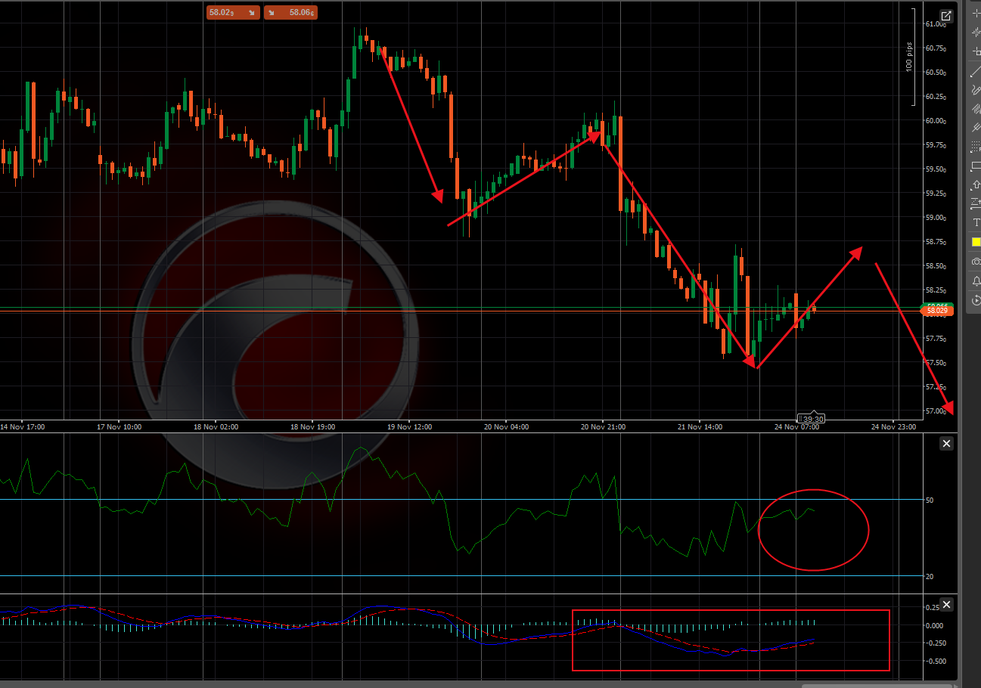This screenshot has width=981, height=688.
Task: Select the trend line drawing tool
Action: coord(976,71)
